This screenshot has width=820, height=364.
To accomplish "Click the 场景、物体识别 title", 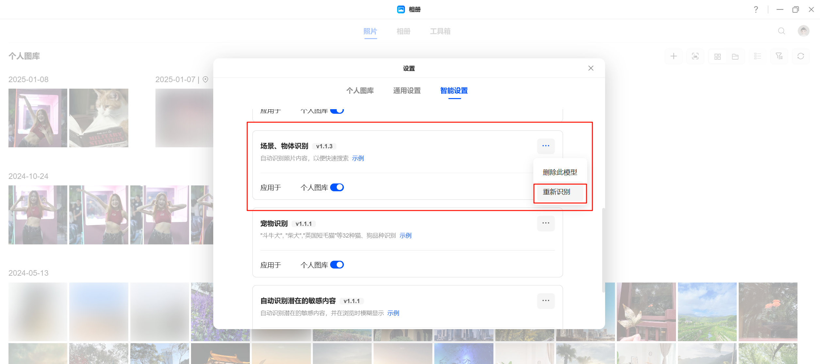I will pos(284,146).
